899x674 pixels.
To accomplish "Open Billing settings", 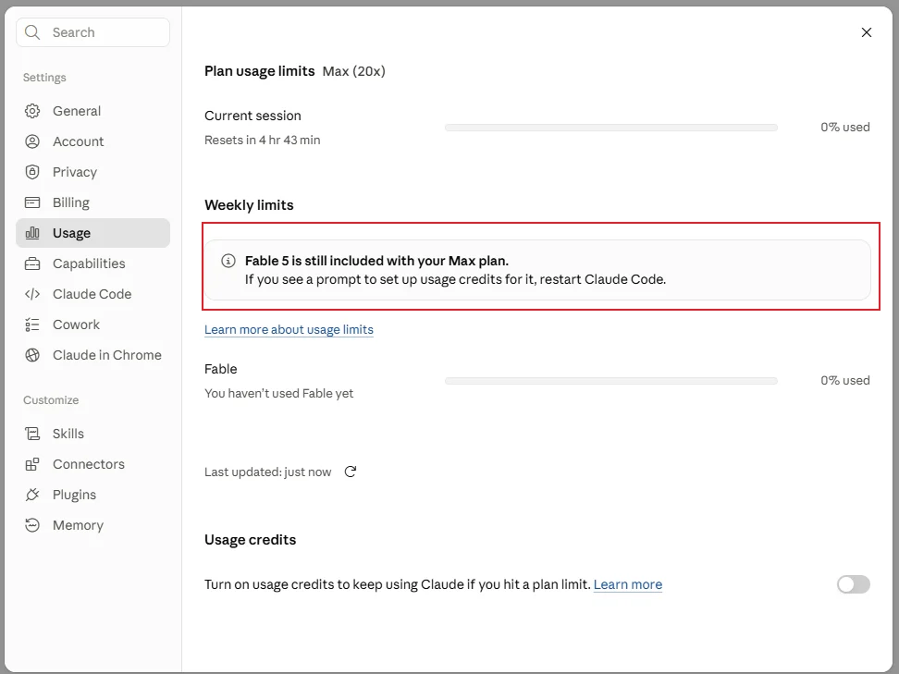I will coord(92,202).
